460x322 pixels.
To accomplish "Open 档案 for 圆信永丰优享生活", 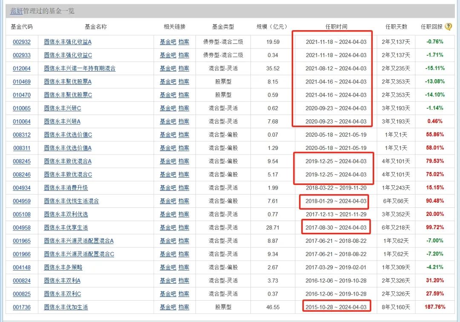I will click(184, 227).
